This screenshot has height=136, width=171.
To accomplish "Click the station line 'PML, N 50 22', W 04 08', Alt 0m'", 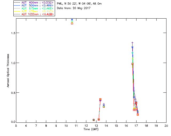I will click(x=79, y=4).
